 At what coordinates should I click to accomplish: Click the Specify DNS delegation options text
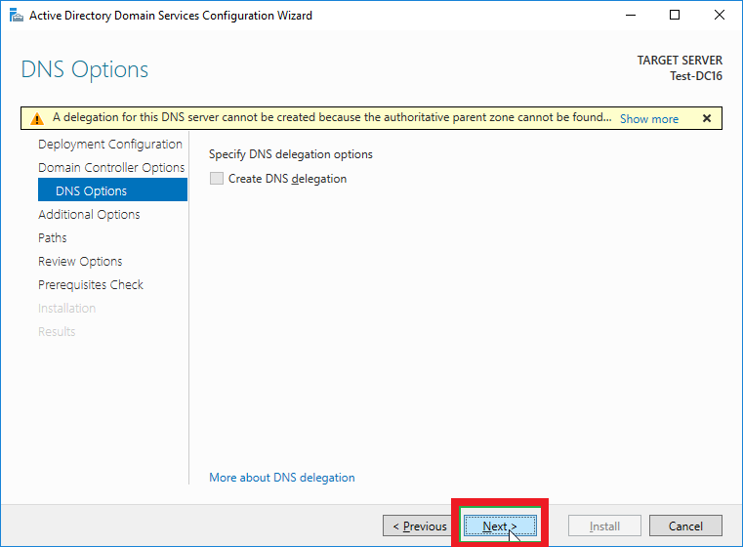291,154
